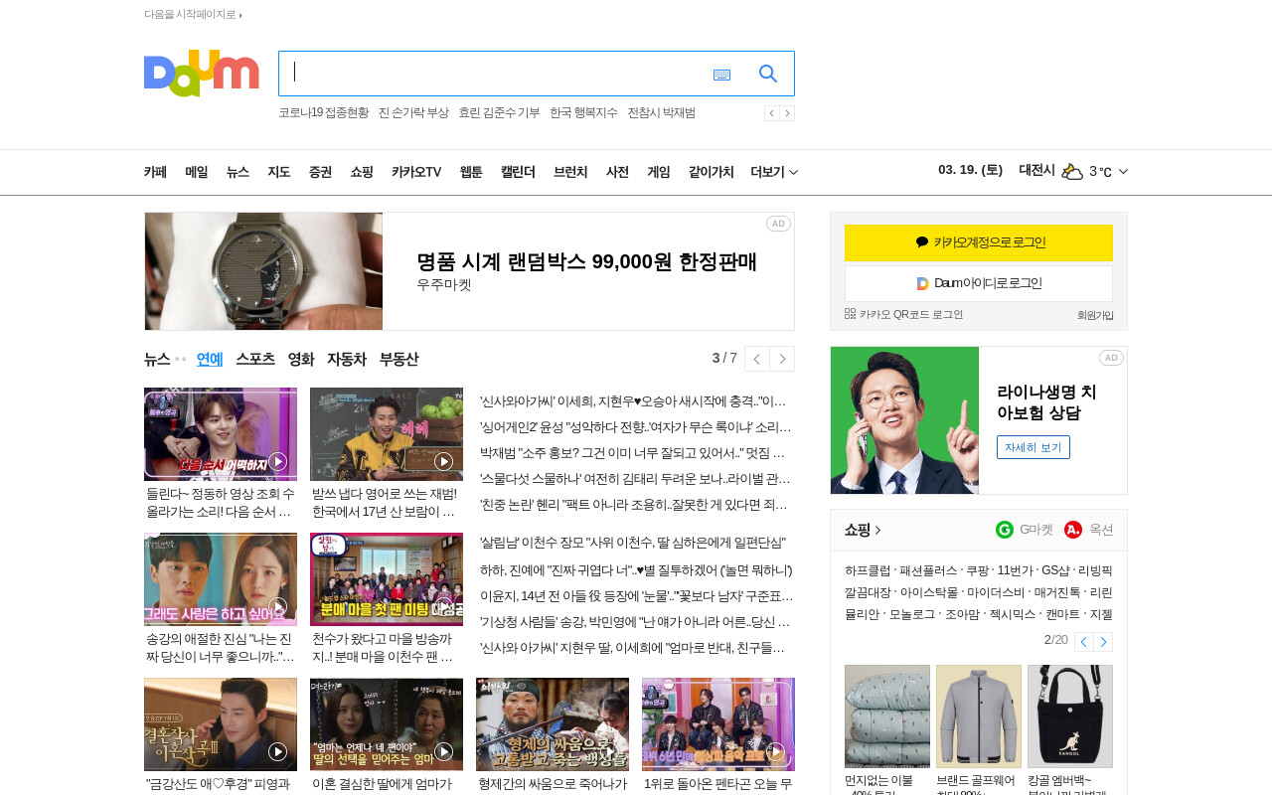Play the 분매 마을 이천수 팬미팅 video
This screenshot has height=795, width=1272.
click(387, 579)
